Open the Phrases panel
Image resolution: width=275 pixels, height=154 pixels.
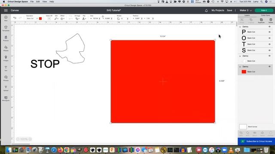pos(6,78)
